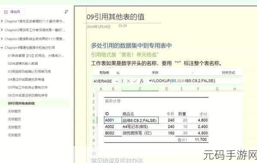Screen dimensions: 257x163
Task: Expand the Chapter1 section group
Action: click(2, 21)
